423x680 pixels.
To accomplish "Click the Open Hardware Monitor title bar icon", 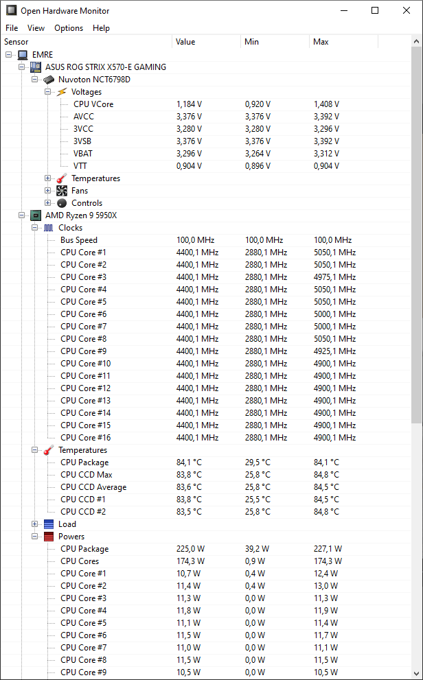I will [x=11, y=10].
